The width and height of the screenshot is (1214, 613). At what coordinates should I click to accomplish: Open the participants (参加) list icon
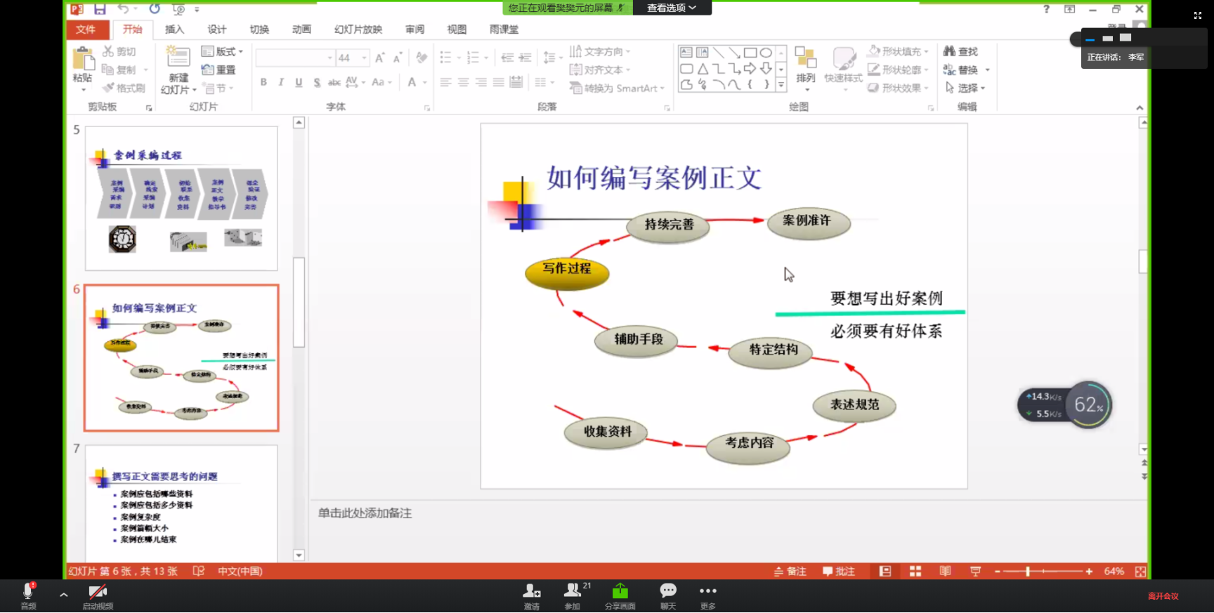(573, 591)
